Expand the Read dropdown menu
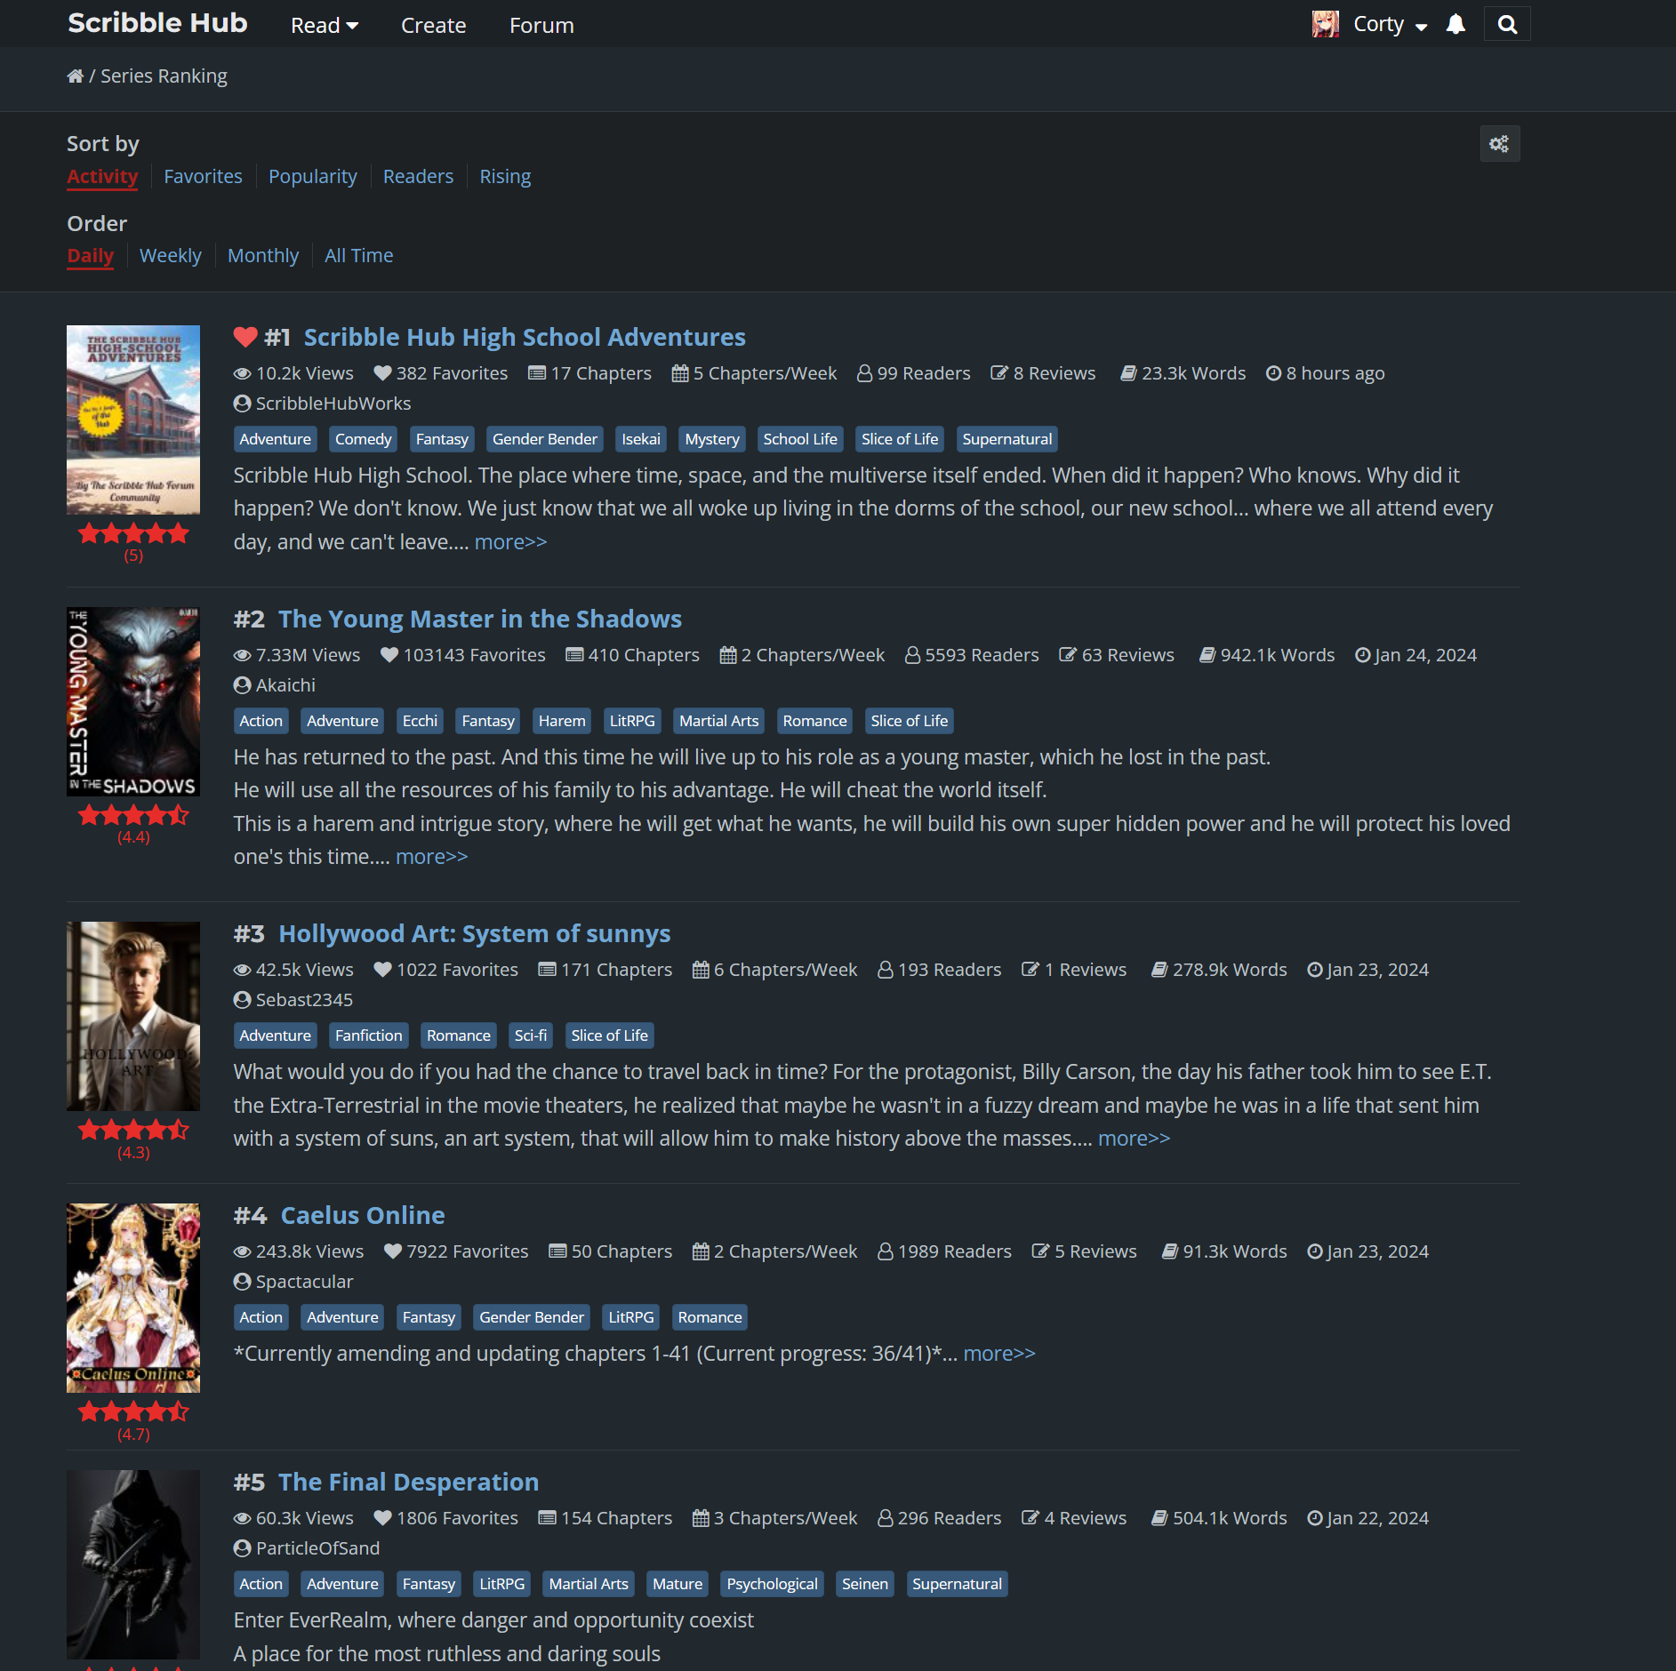This screenshot has width=1676, height=1671. (x=325, y=26)
